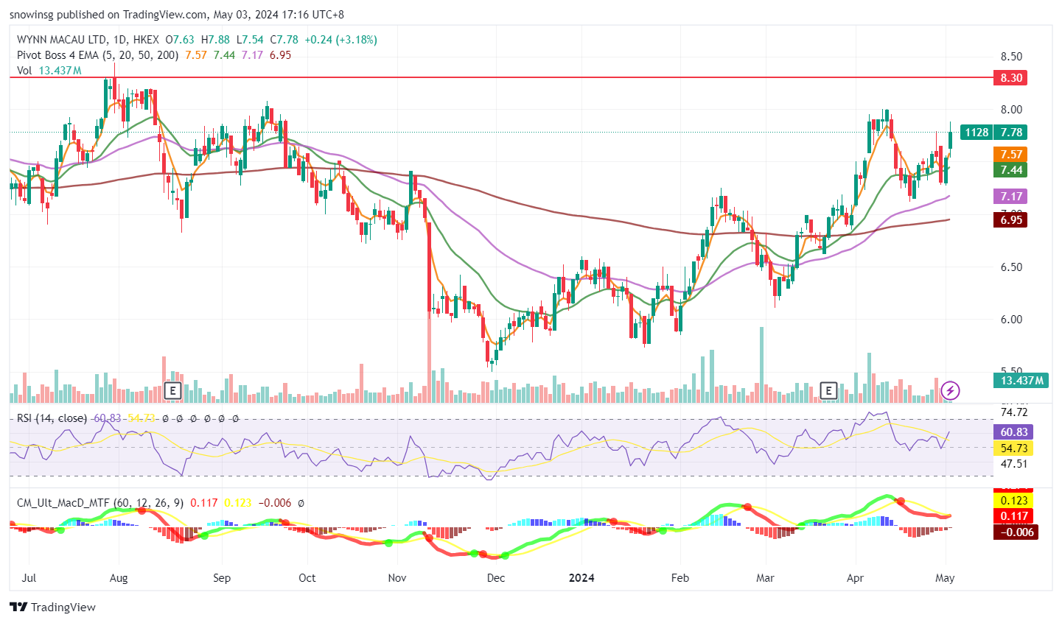
Task: Click the low value L7.54
Action: (x=250, y=40)
